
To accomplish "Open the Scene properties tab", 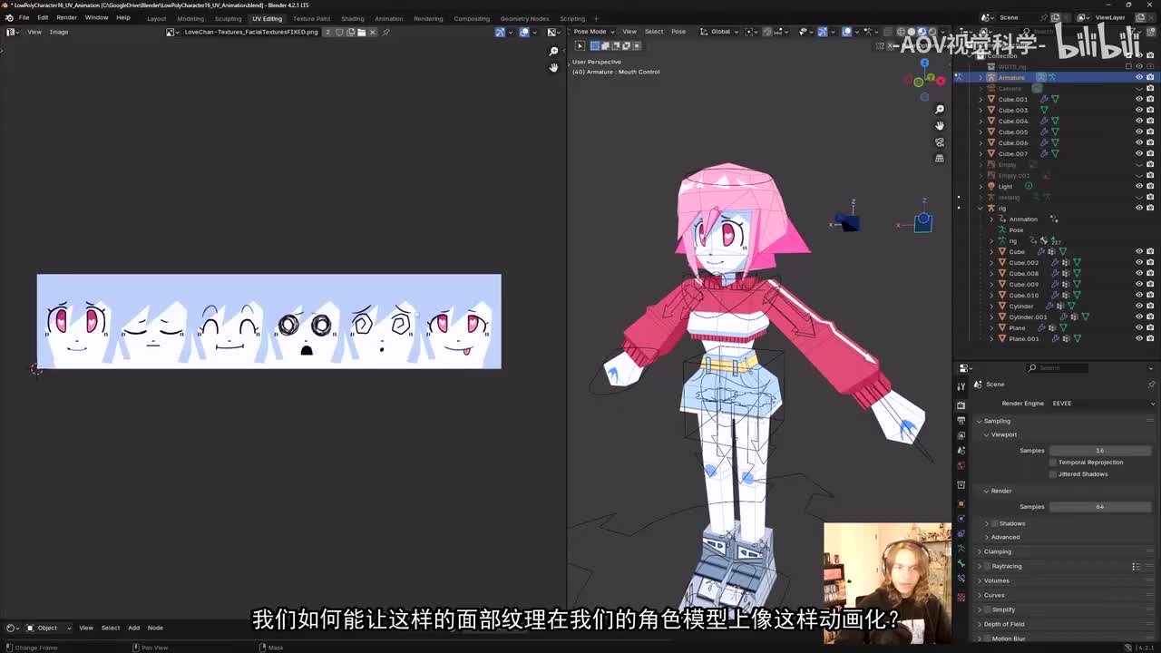I will pos(961,453).
